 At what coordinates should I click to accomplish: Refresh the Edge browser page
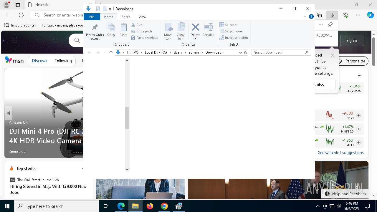[x=21, y=15]
